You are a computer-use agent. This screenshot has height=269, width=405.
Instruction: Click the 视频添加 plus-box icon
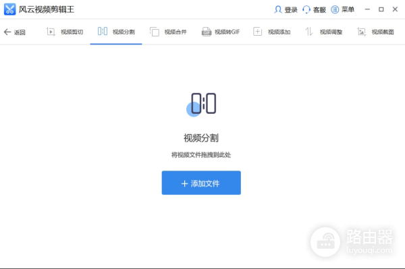click(258, 32)
